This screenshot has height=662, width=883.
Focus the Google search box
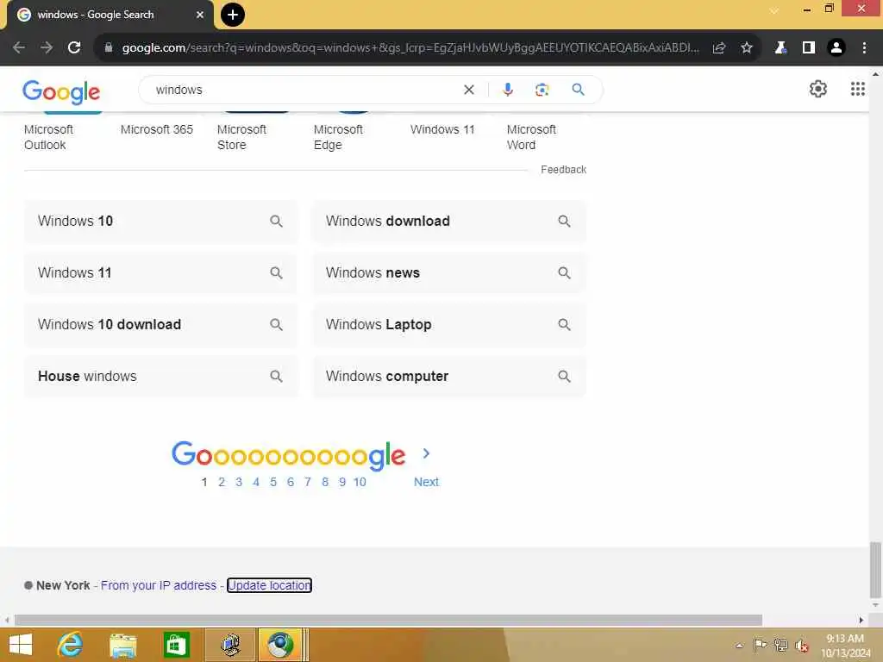(304, 90)
